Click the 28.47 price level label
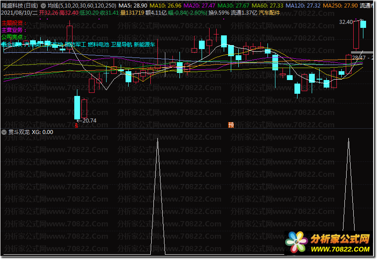This screenshot has height=260, width=378. (x=359, y=57)
